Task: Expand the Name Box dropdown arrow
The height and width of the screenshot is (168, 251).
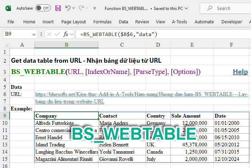Action: click(34, 34)
